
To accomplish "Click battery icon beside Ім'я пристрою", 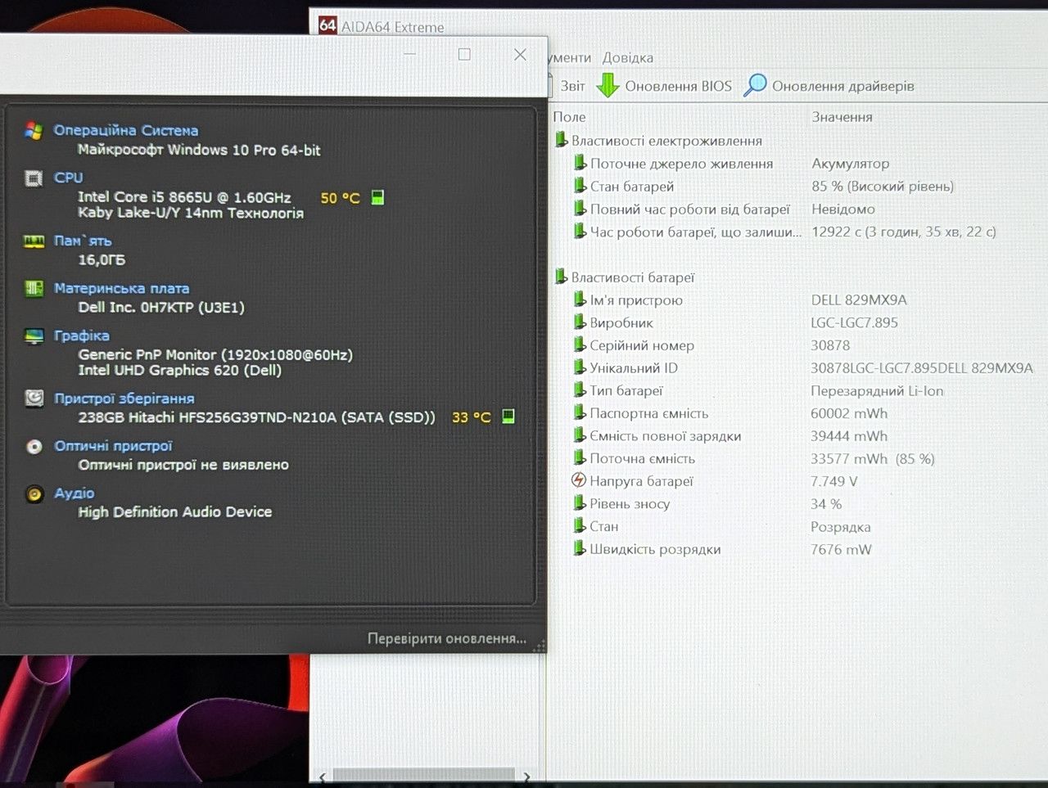I will tap(580, 299).
